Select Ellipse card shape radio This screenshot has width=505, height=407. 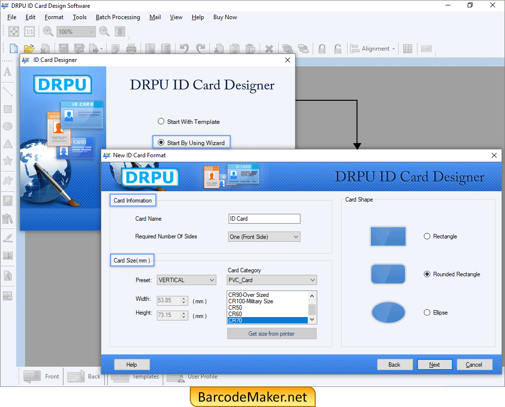[436, 312]
